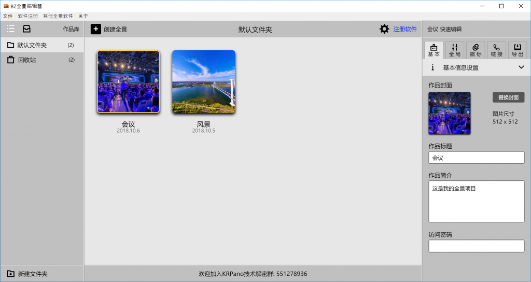The image size is (531, 282).
Task: Click the (2) count beside 默认文件夹
Action: point(71,45)
